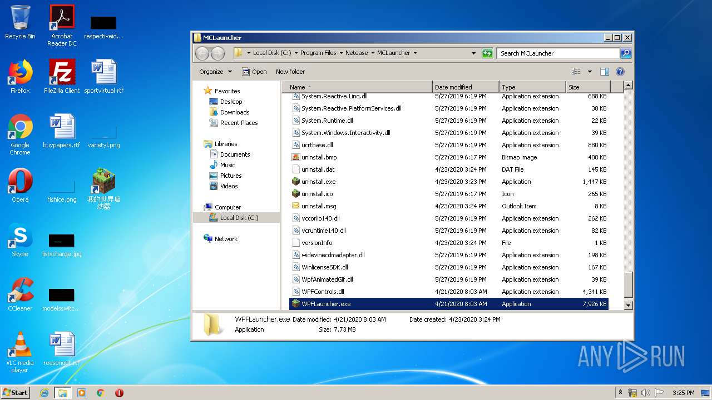Select the uninstall.bmp image icon

pos(296,157)
